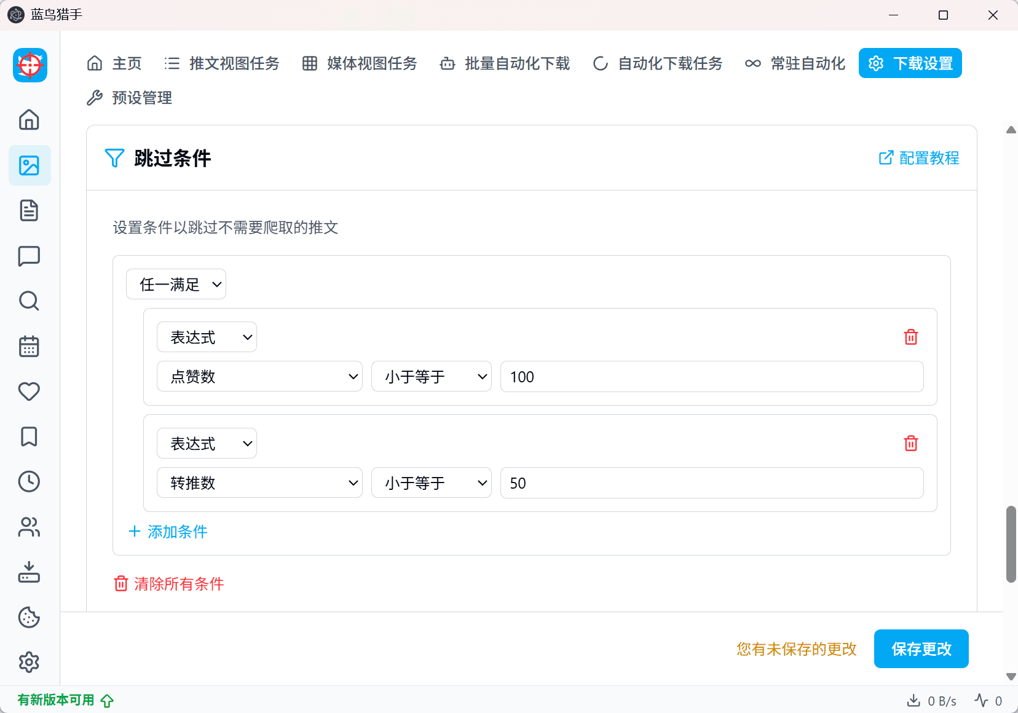1018x713 pixels.
Task: Open the calendar sidebar icon
Action: click(29, 346)
